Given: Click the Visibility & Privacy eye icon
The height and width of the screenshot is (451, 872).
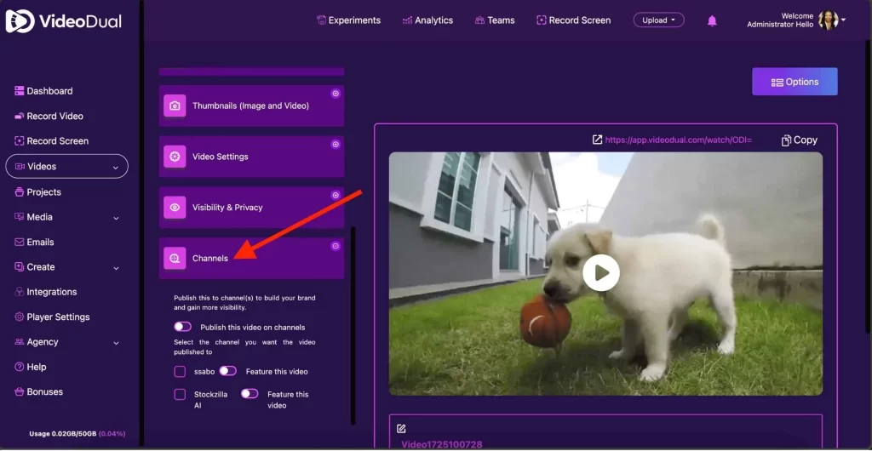Looking at the screenshot, I should (x=175, y=208).
